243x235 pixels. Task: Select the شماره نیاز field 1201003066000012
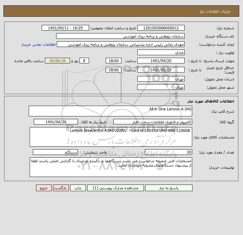[161, 28]
